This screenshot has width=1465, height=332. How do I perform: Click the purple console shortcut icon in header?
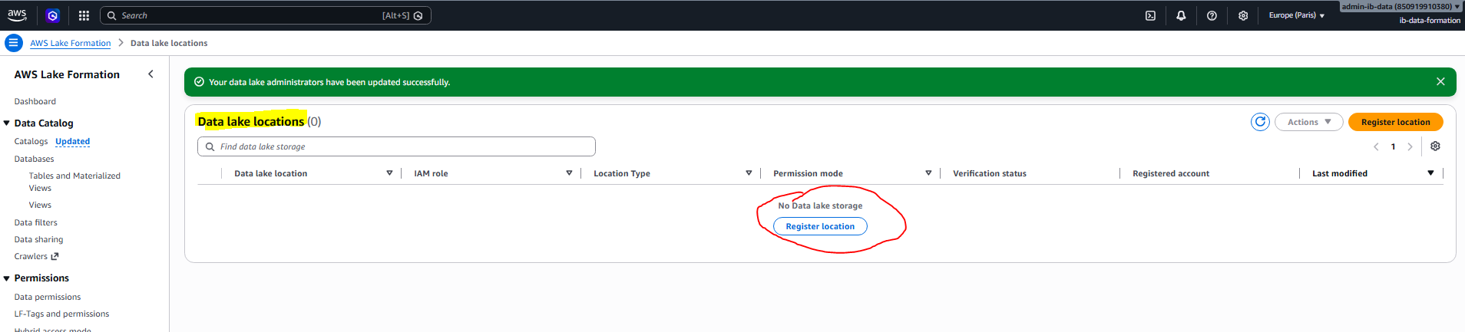tap(53, 15)
